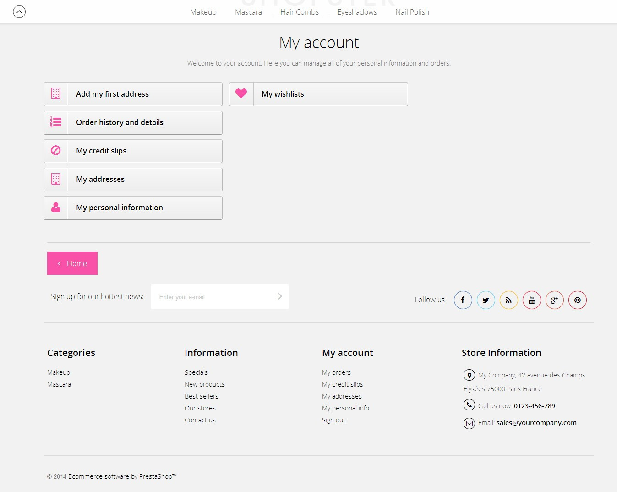Click the RSS feed icon
This screenshot has width=617, height=492.
[x=508, y=300]
